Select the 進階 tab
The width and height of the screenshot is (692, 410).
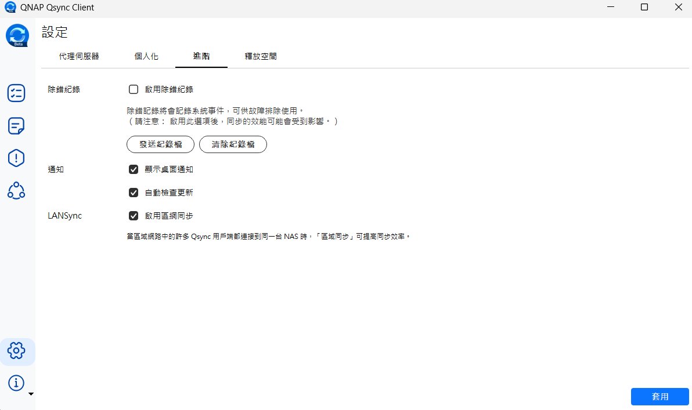pos(201,56)
